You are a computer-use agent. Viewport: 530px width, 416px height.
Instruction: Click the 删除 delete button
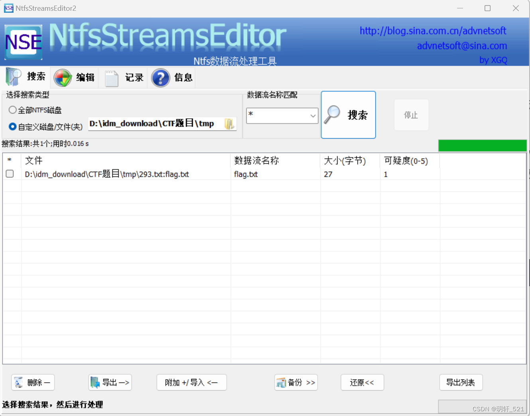(33, 383)
